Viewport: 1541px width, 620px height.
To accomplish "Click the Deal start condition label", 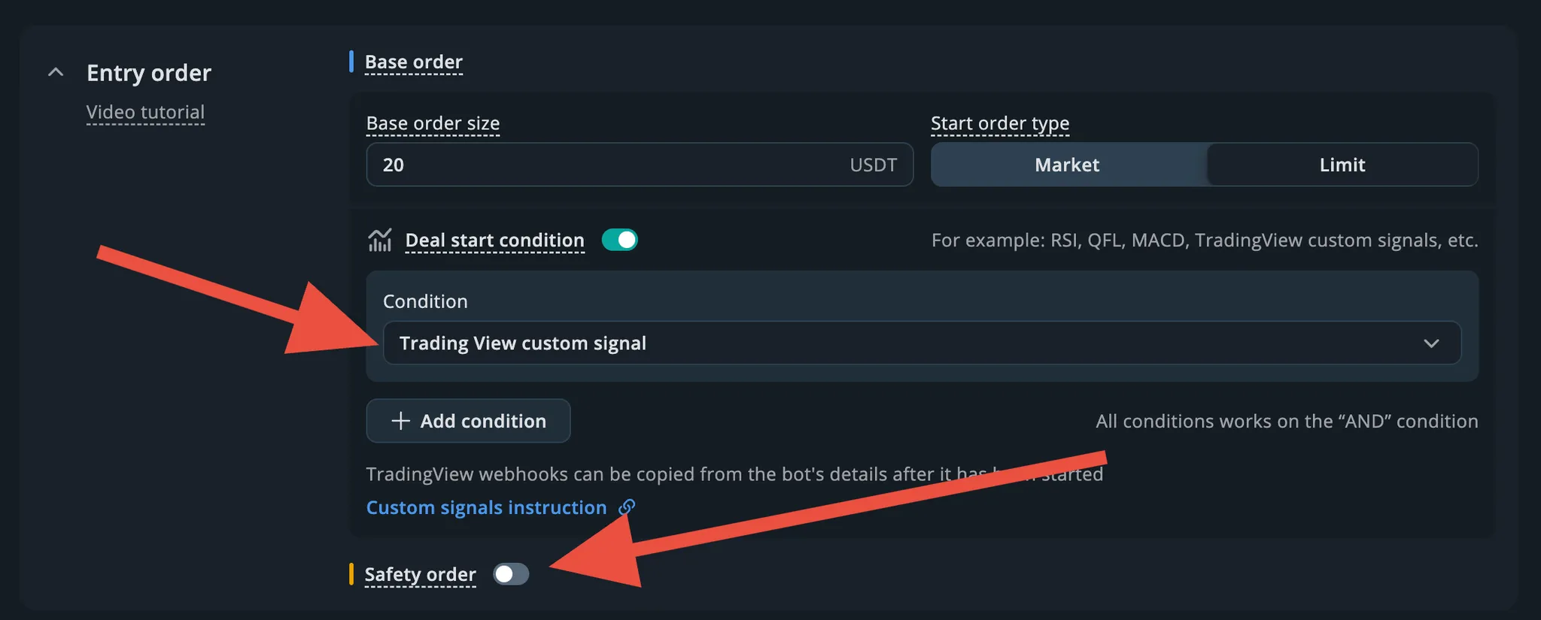I will [494, 240].
